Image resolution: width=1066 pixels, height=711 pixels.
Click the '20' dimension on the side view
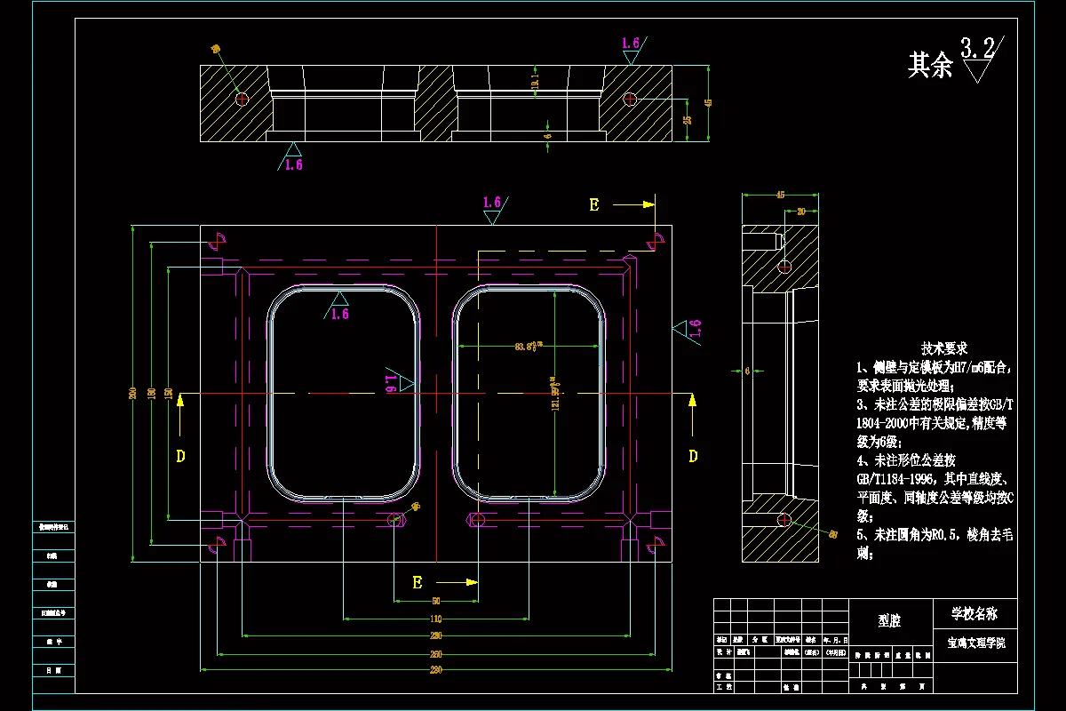pyautogui.click(x=802, y=212)
